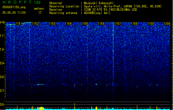
Task: Click the Observer label
Action: [x=56, y=3]
